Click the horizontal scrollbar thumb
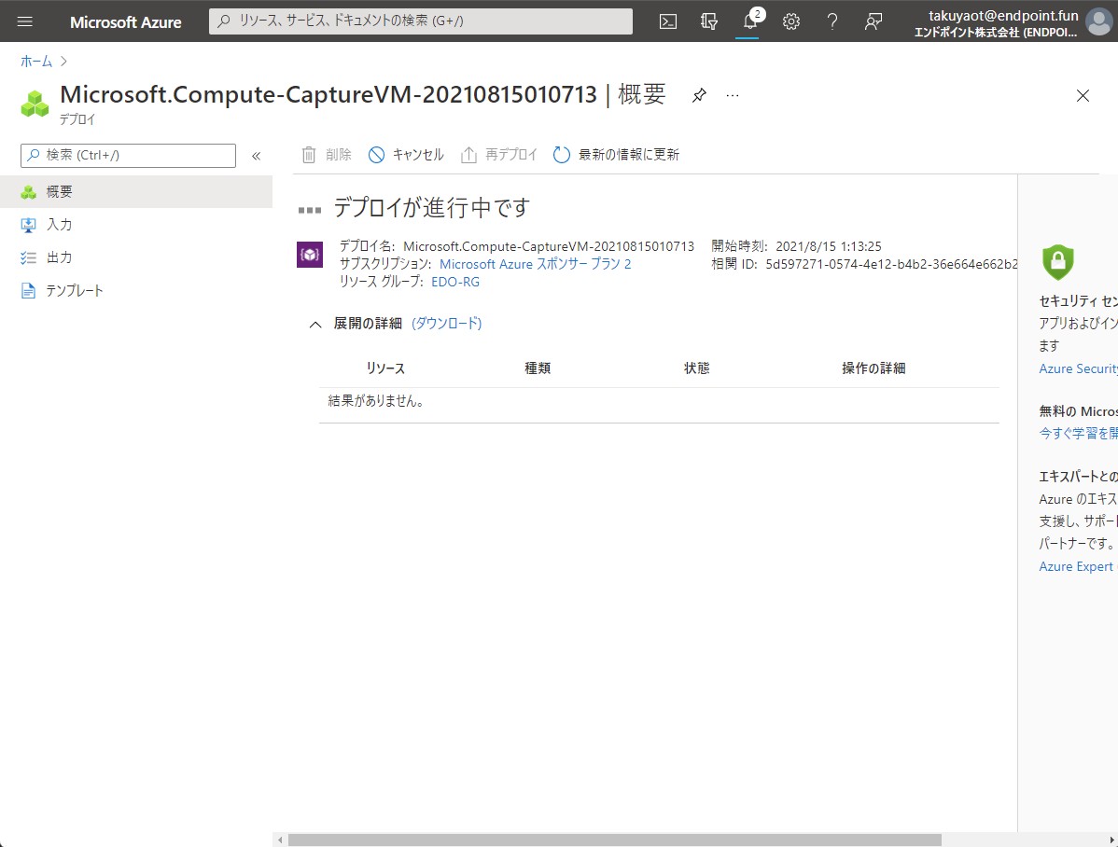 (615, 840)
